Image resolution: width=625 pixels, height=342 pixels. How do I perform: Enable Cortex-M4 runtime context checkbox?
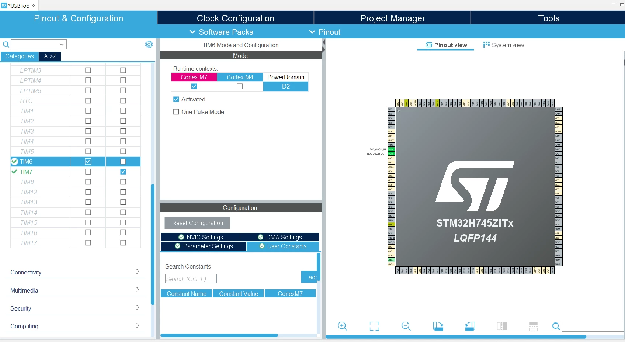coord(240,86)
